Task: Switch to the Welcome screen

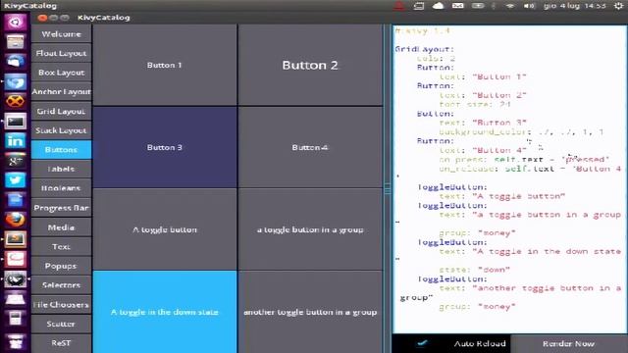Action: click(61, 34)
